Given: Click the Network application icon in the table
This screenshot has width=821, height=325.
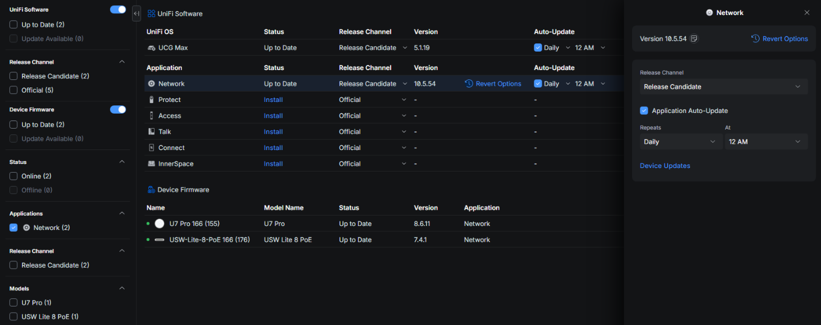Looking at the screenshot, I should [x=151, y=84].
